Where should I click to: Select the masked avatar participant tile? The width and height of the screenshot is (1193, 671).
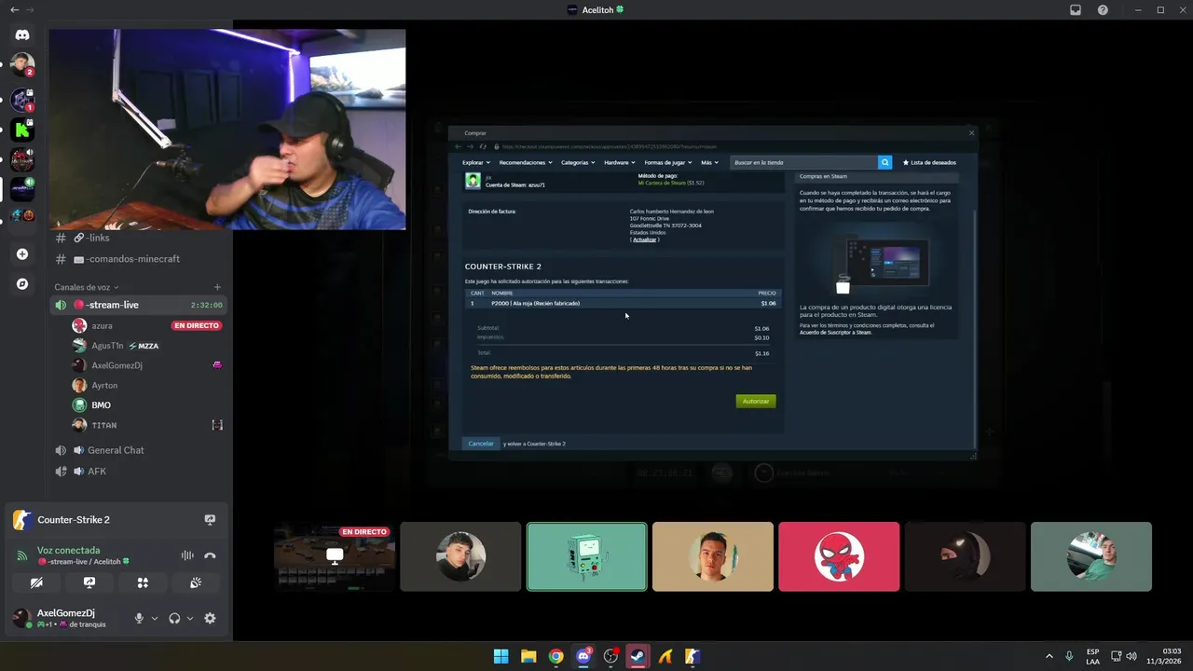pos(965,556)
